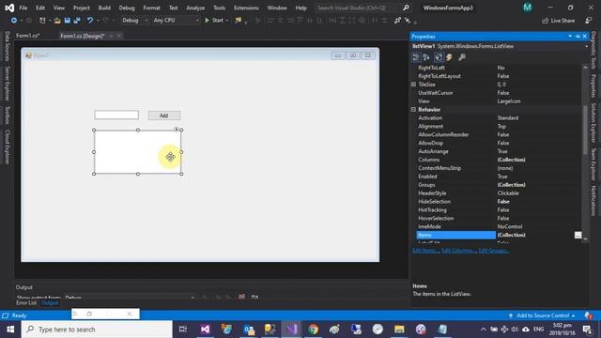Viewport: 601px width, 338px height.
Task: Click the Alphabetical sort icon in Properties
Action: coord(426,57)
